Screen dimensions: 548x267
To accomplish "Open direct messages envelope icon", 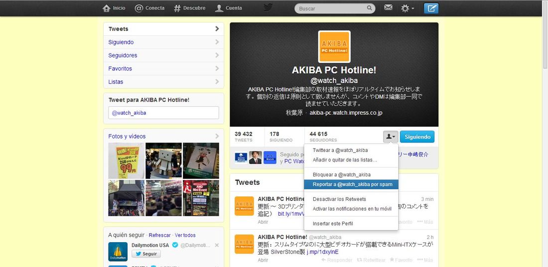I will (x=388, y=7).
